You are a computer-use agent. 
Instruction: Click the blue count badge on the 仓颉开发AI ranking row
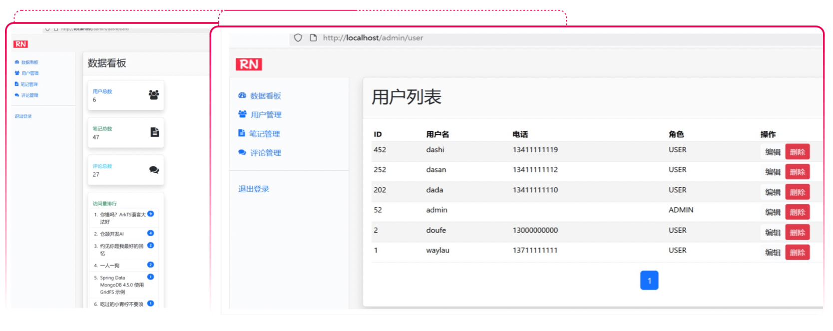[150, 233]
